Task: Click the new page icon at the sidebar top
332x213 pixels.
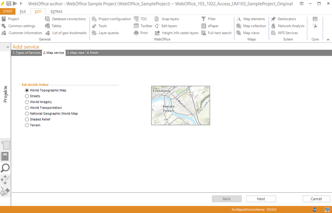Action: coord(5,145)
